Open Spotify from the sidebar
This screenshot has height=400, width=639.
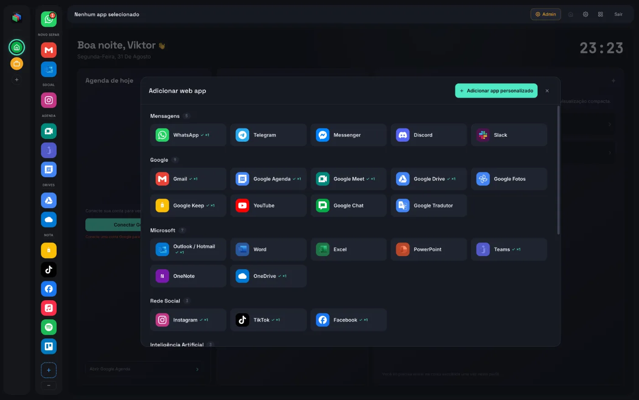(x=49, y=327)
